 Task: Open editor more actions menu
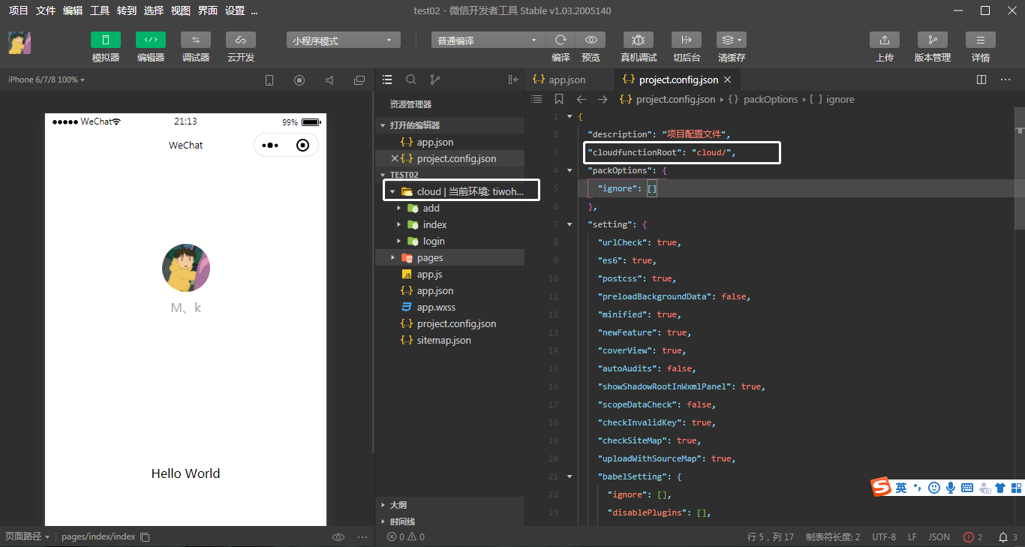point(1005,80)
